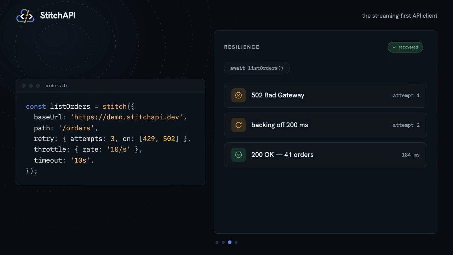Click the 'attempt 1' label

406,95
